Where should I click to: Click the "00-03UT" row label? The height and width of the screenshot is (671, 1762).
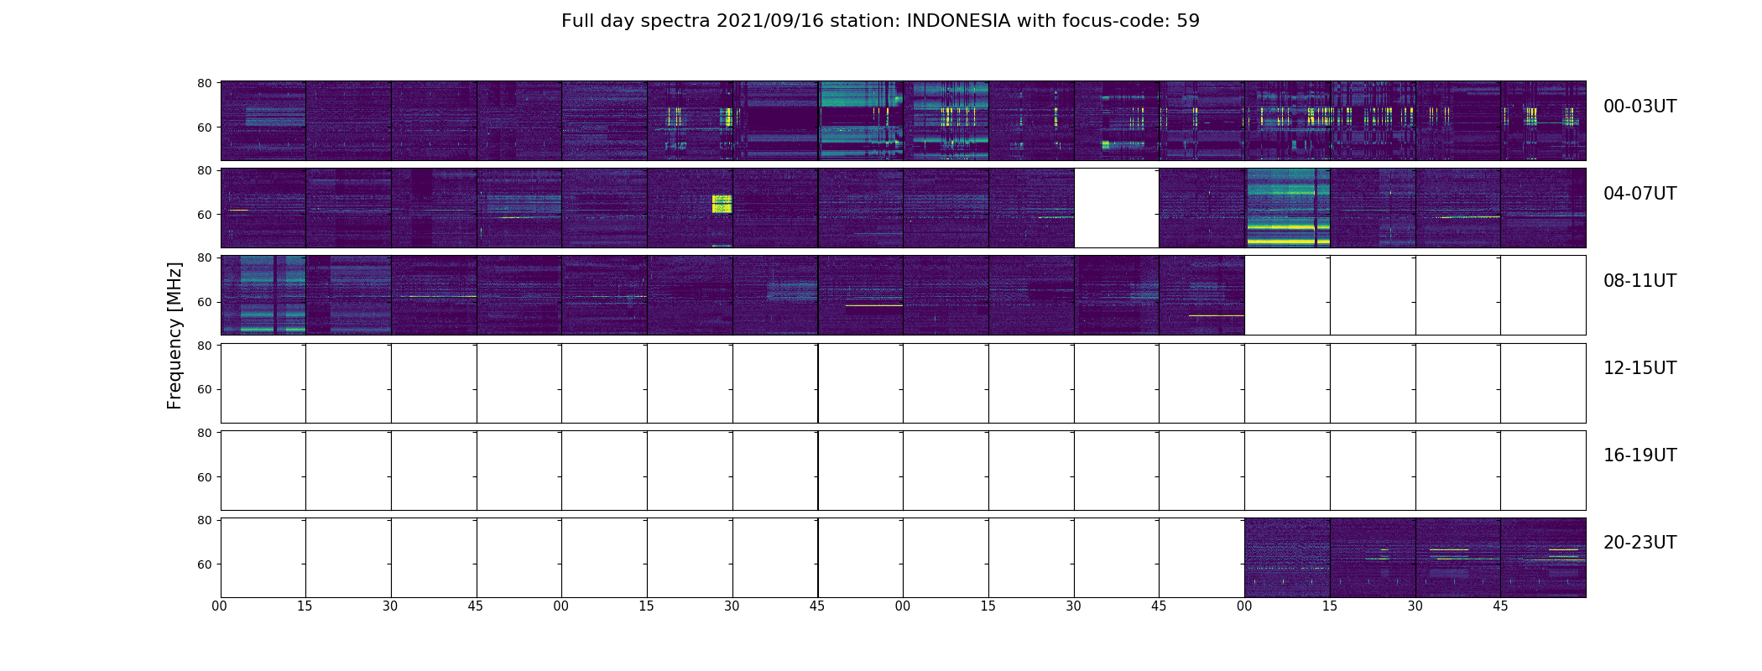(x=1639, y=107)
